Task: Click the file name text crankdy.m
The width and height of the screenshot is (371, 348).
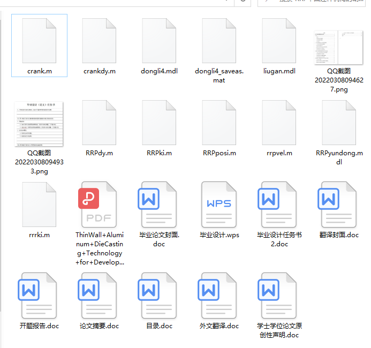Action: click(x=100, y=71)
